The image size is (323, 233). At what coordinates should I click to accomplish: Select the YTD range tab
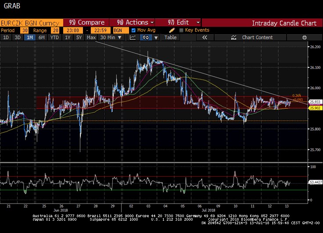tap(55, 37)
